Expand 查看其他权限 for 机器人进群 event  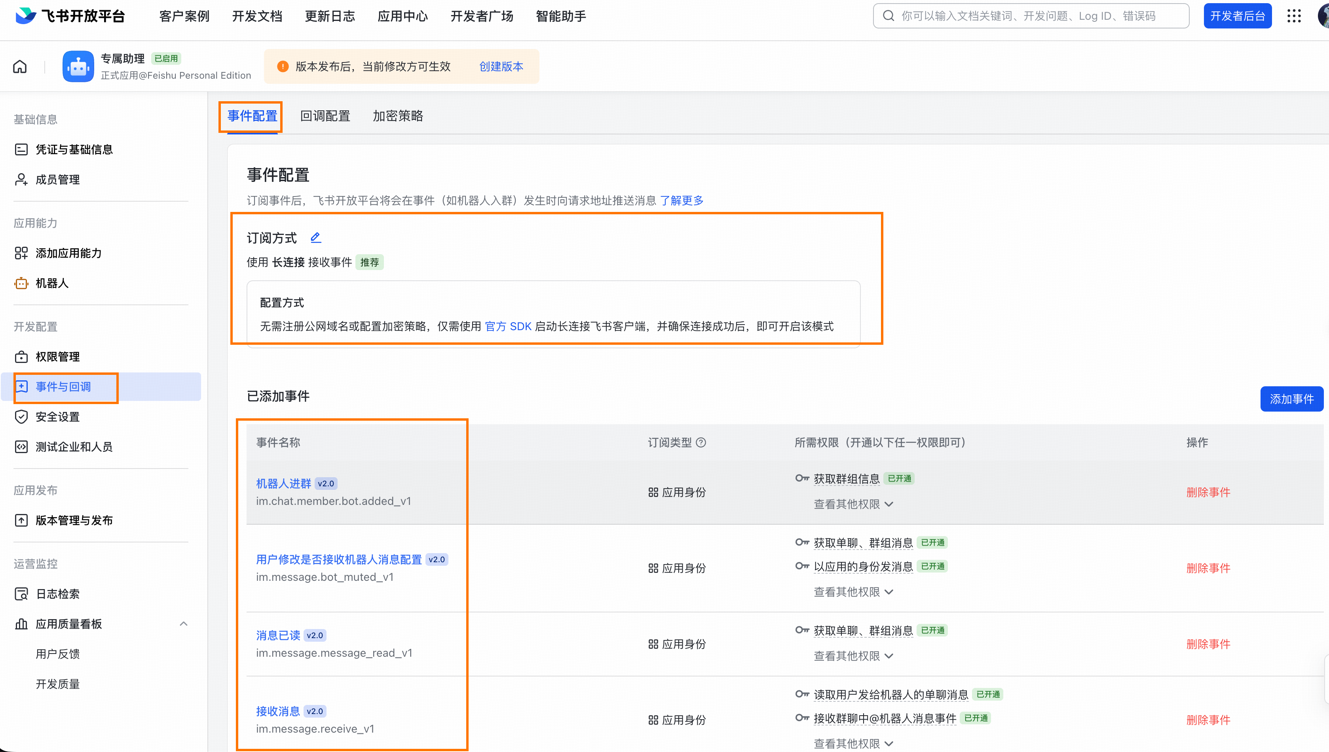tap(853, 504)
